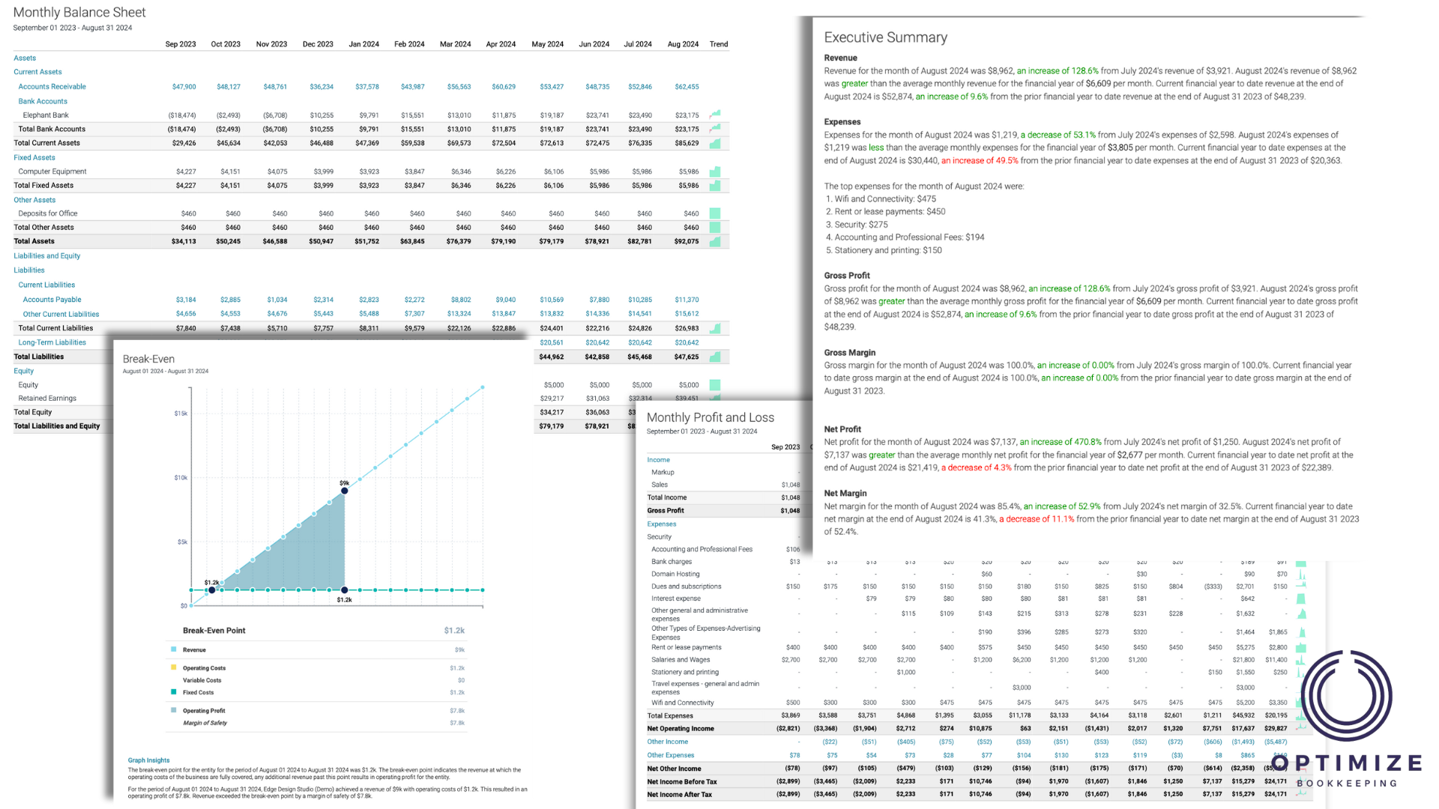Click the Total Current Liabilities trend icon
This screenshot has width=1439, height=809.
tap(715, 328)
